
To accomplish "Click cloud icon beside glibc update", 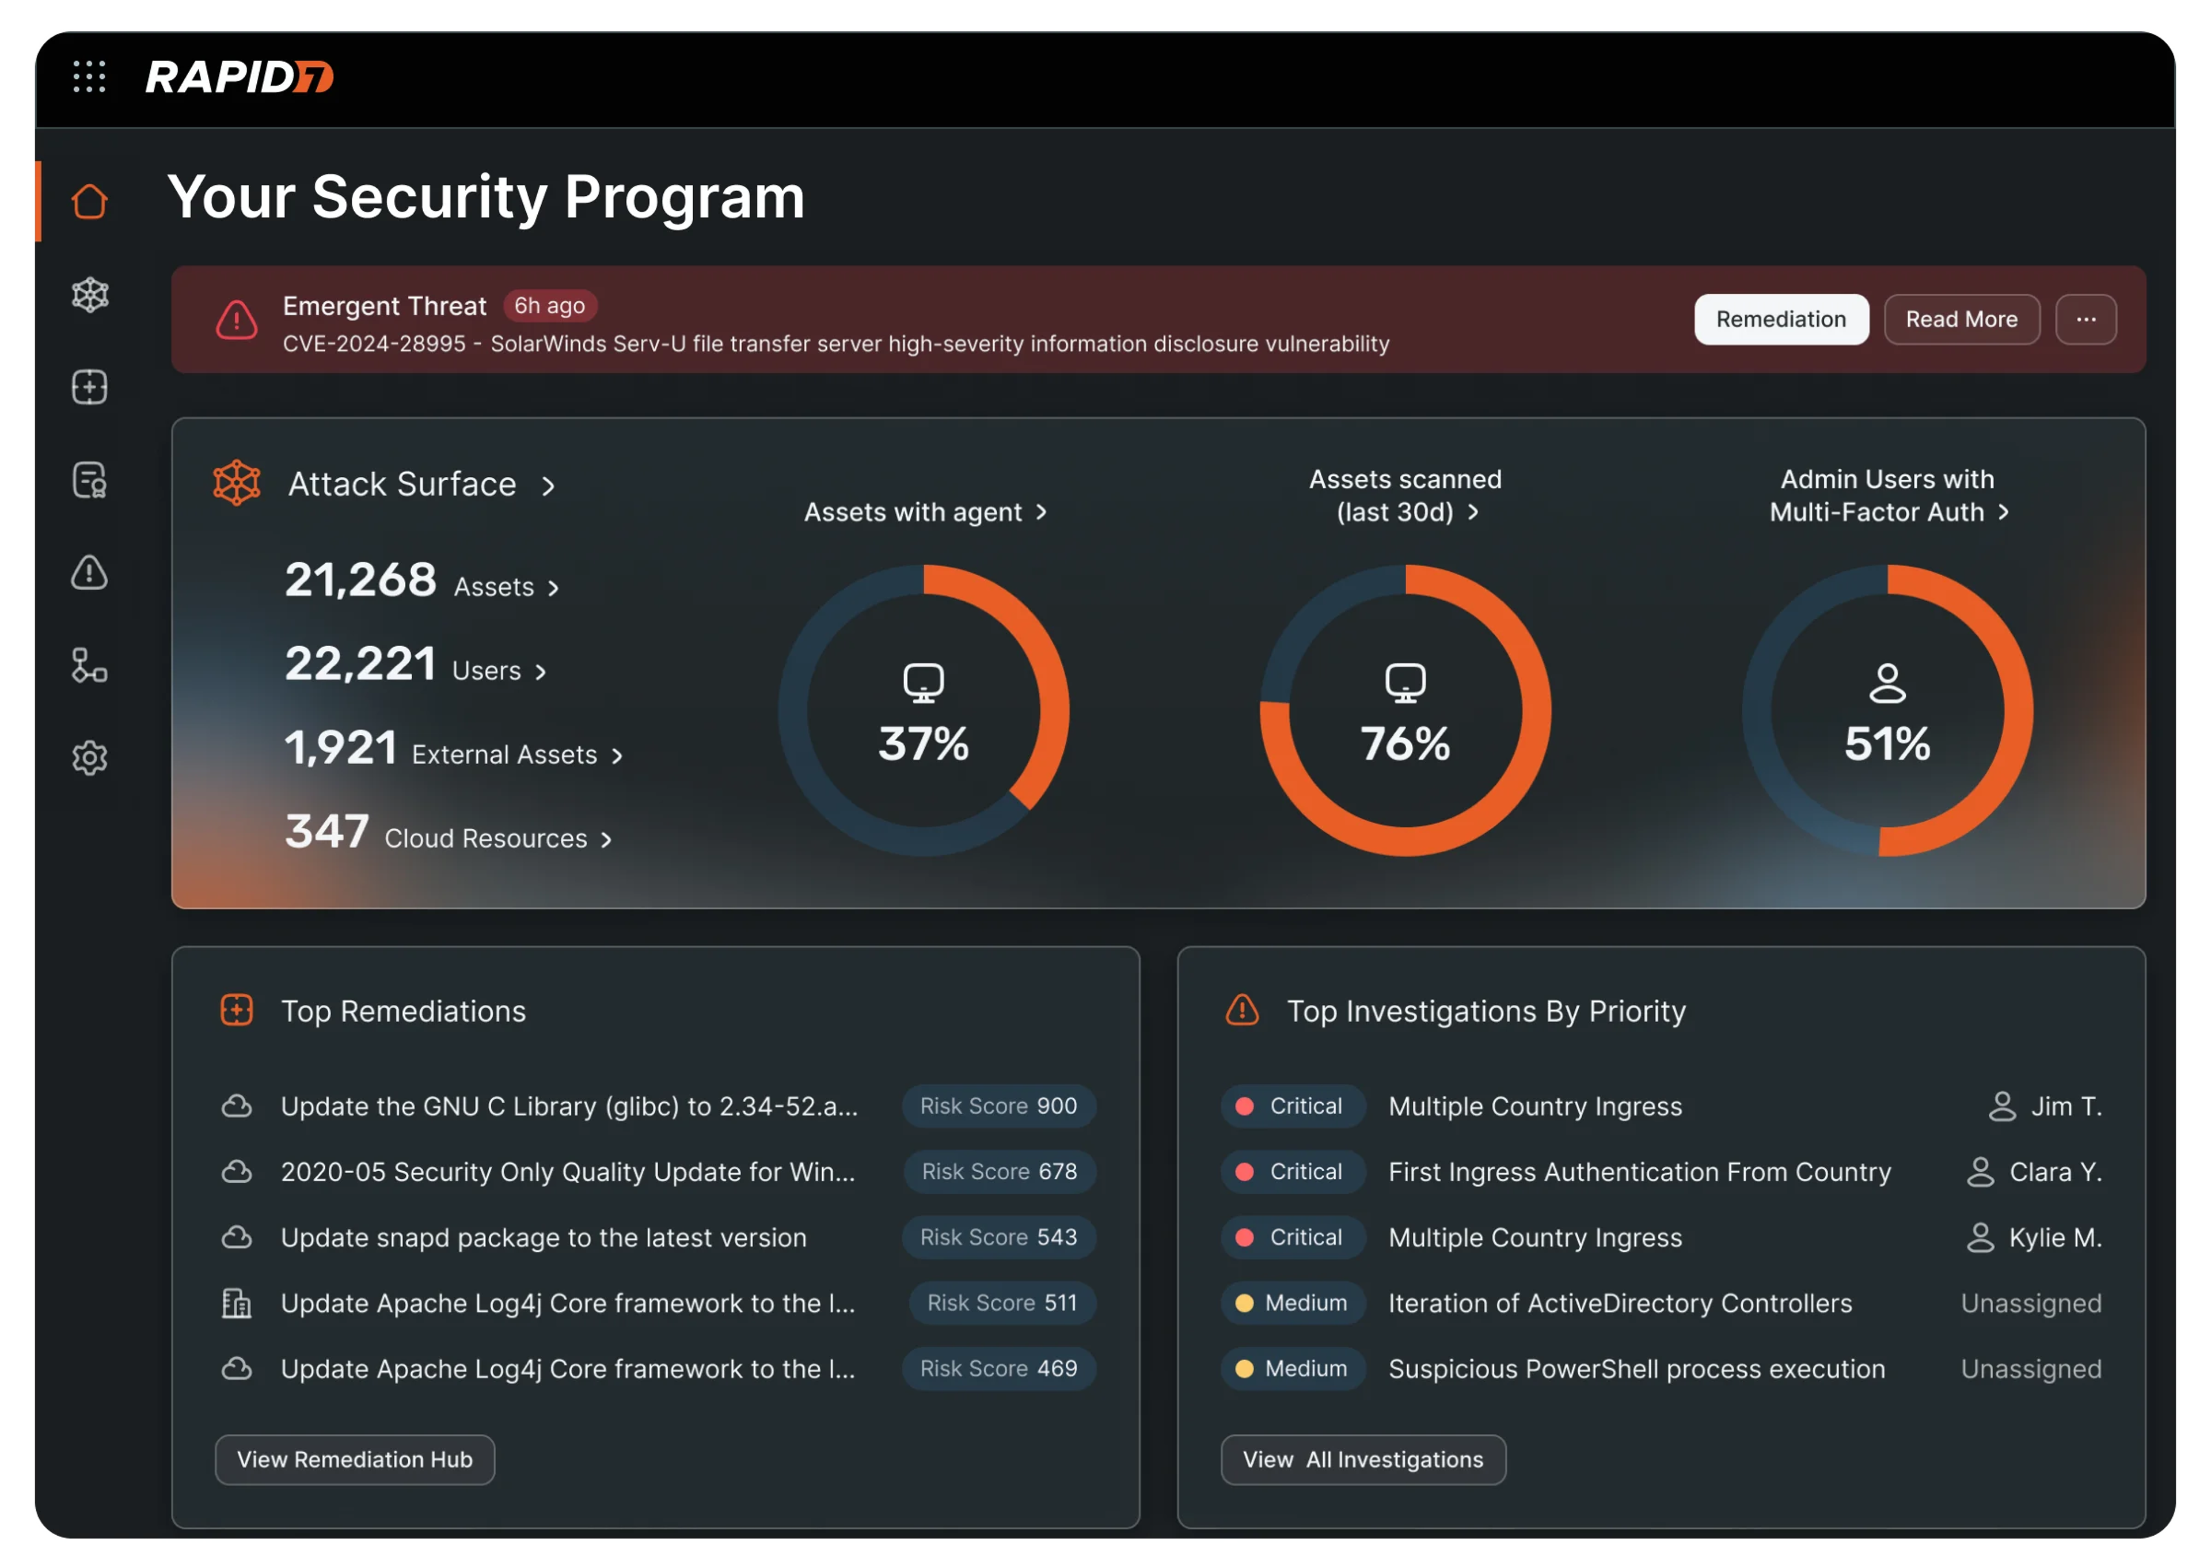I will (x=237, y=1106).
